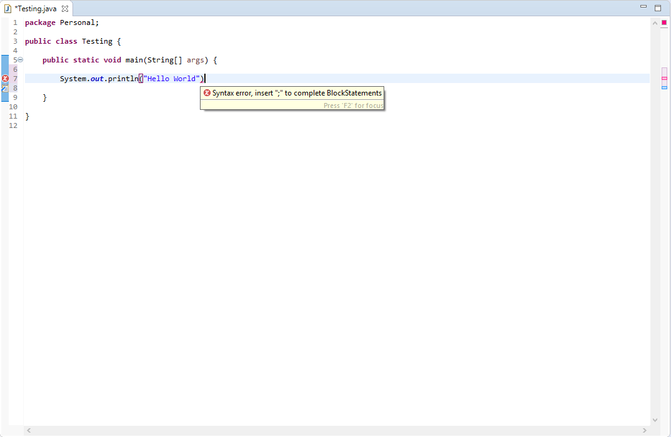Click the blue occurrence marker on the right overview ruler
The height and width of the screenshot is (437, 671).
[664, 87]
